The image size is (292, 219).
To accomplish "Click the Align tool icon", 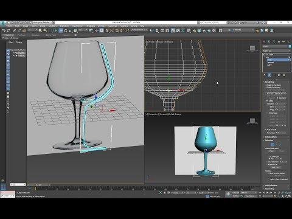I will (157, 30).
